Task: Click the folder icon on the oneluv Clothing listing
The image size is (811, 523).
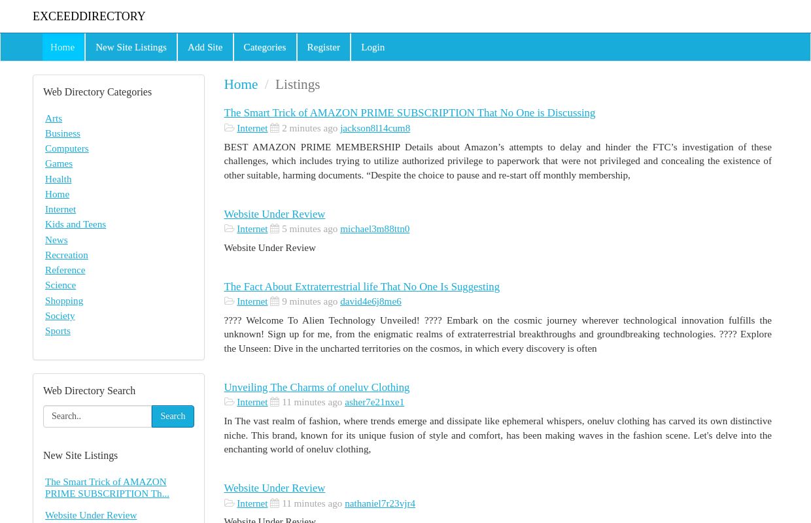Action: [x=230, y=402]
